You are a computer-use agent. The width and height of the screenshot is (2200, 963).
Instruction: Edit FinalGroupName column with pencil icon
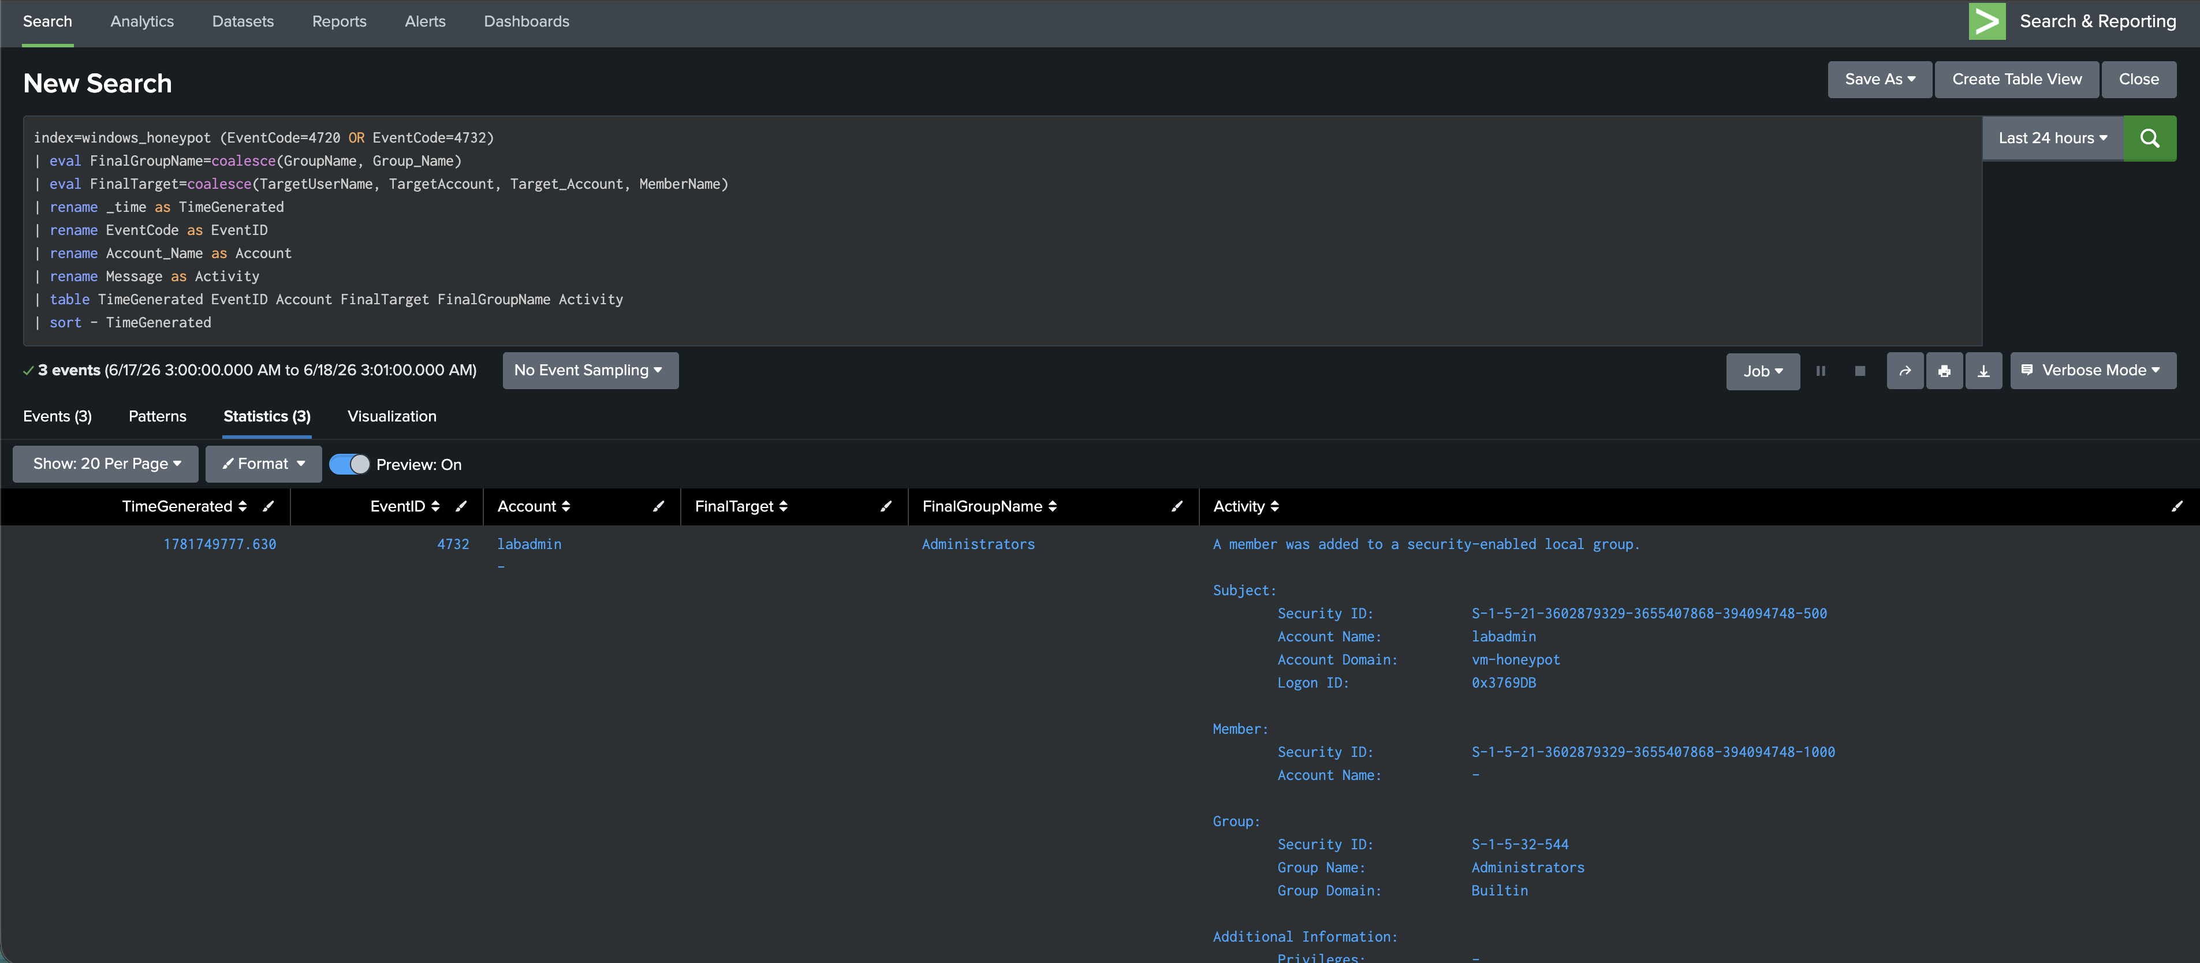point(1177,506)
